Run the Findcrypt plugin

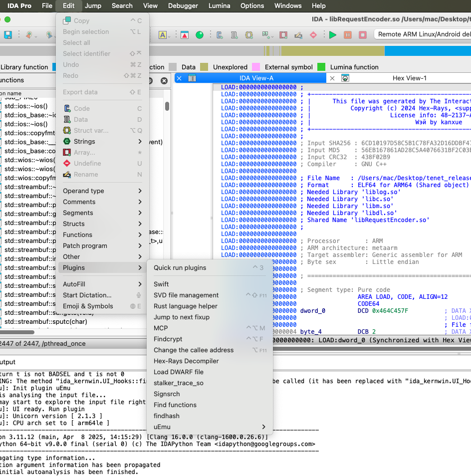168,339
